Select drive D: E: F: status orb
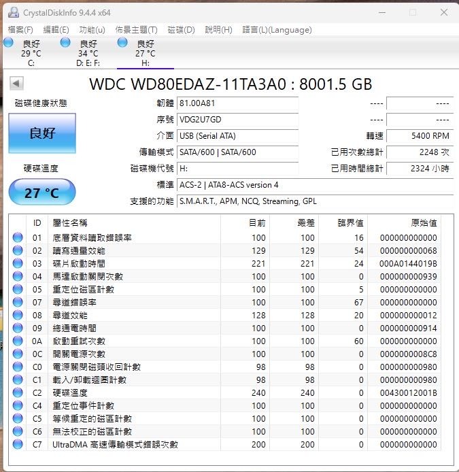The width and height of the screenshot is (459, 472). tap(65, 42)
